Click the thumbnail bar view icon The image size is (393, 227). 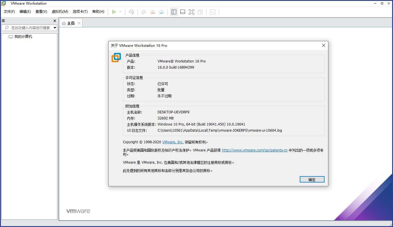click(x=182, y=12)
